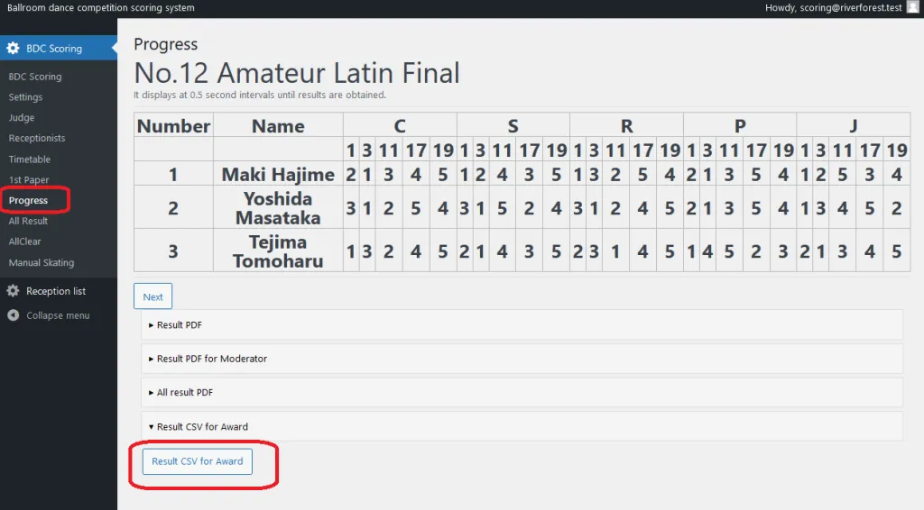Click the Collapse menu arrow icon
Image resolution: width=924 pixels, height=510 pixels.
click(x=13, y=315)
